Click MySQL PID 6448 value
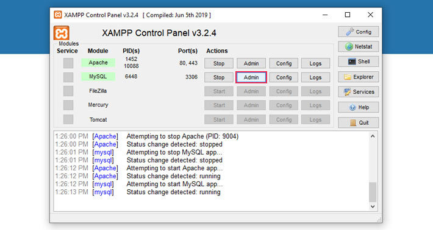Image resolution: width=433 pixels, height=230 pixels. [x=131, y=77]
